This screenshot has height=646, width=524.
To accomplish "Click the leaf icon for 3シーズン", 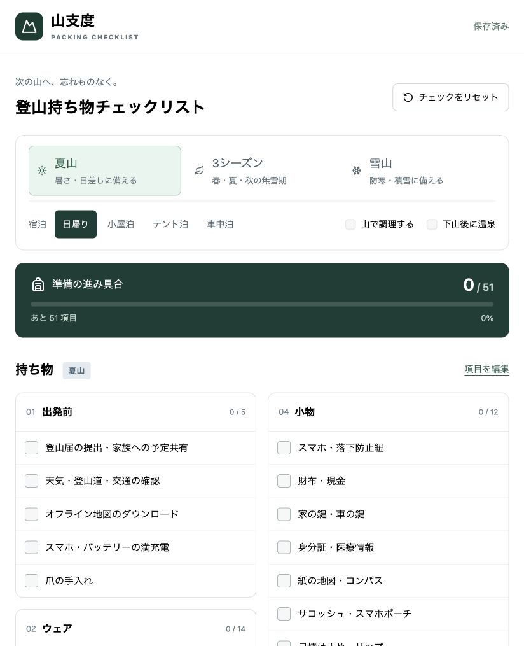I will coord(199,171).
